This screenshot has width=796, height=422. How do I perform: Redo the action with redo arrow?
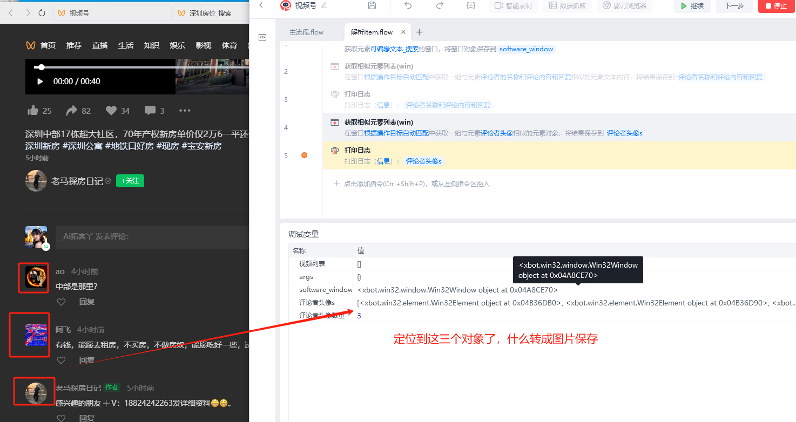tap(440, 5)
